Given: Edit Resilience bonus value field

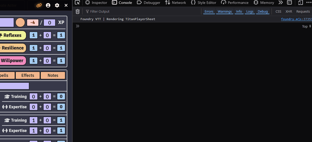Looking at the screenshot, I should coord(47,48).
